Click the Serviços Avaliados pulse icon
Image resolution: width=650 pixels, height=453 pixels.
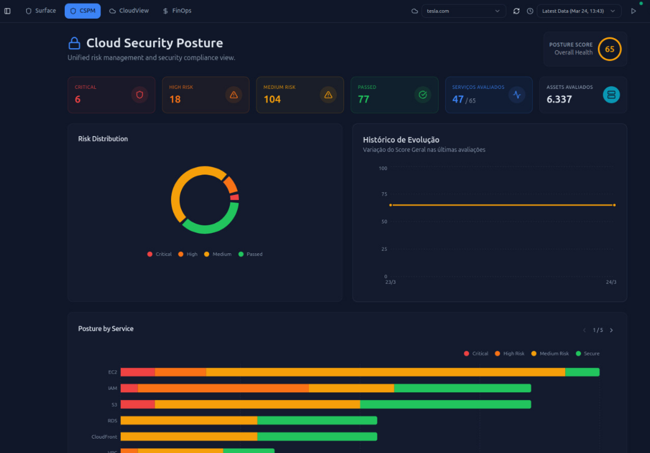517,95
